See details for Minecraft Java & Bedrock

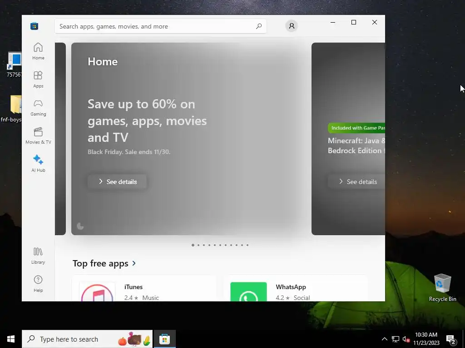[x=357, y=182]
